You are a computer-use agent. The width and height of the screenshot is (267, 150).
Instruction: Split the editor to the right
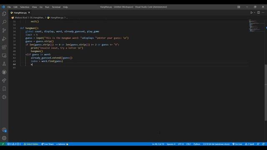(259, 12)
